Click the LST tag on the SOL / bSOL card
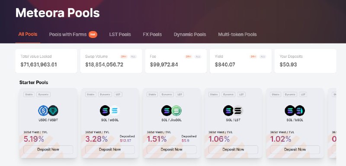346x166 pixels. tap(303, 94)
